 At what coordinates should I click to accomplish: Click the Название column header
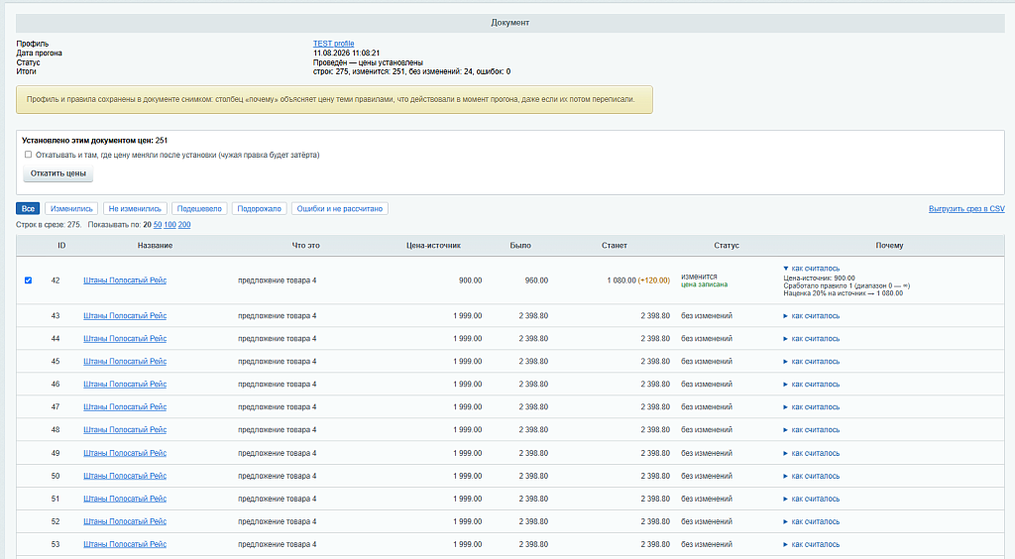155,245
